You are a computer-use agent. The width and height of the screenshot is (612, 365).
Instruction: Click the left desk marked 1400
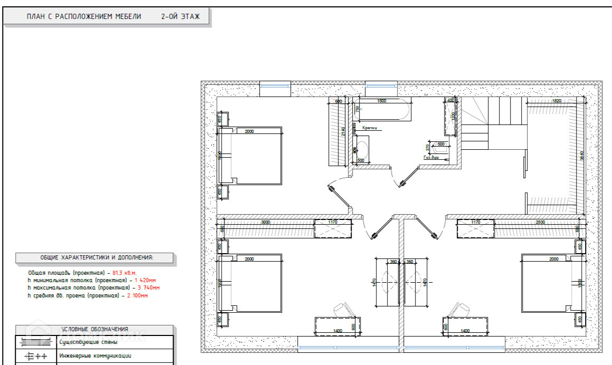coord(337,326)
